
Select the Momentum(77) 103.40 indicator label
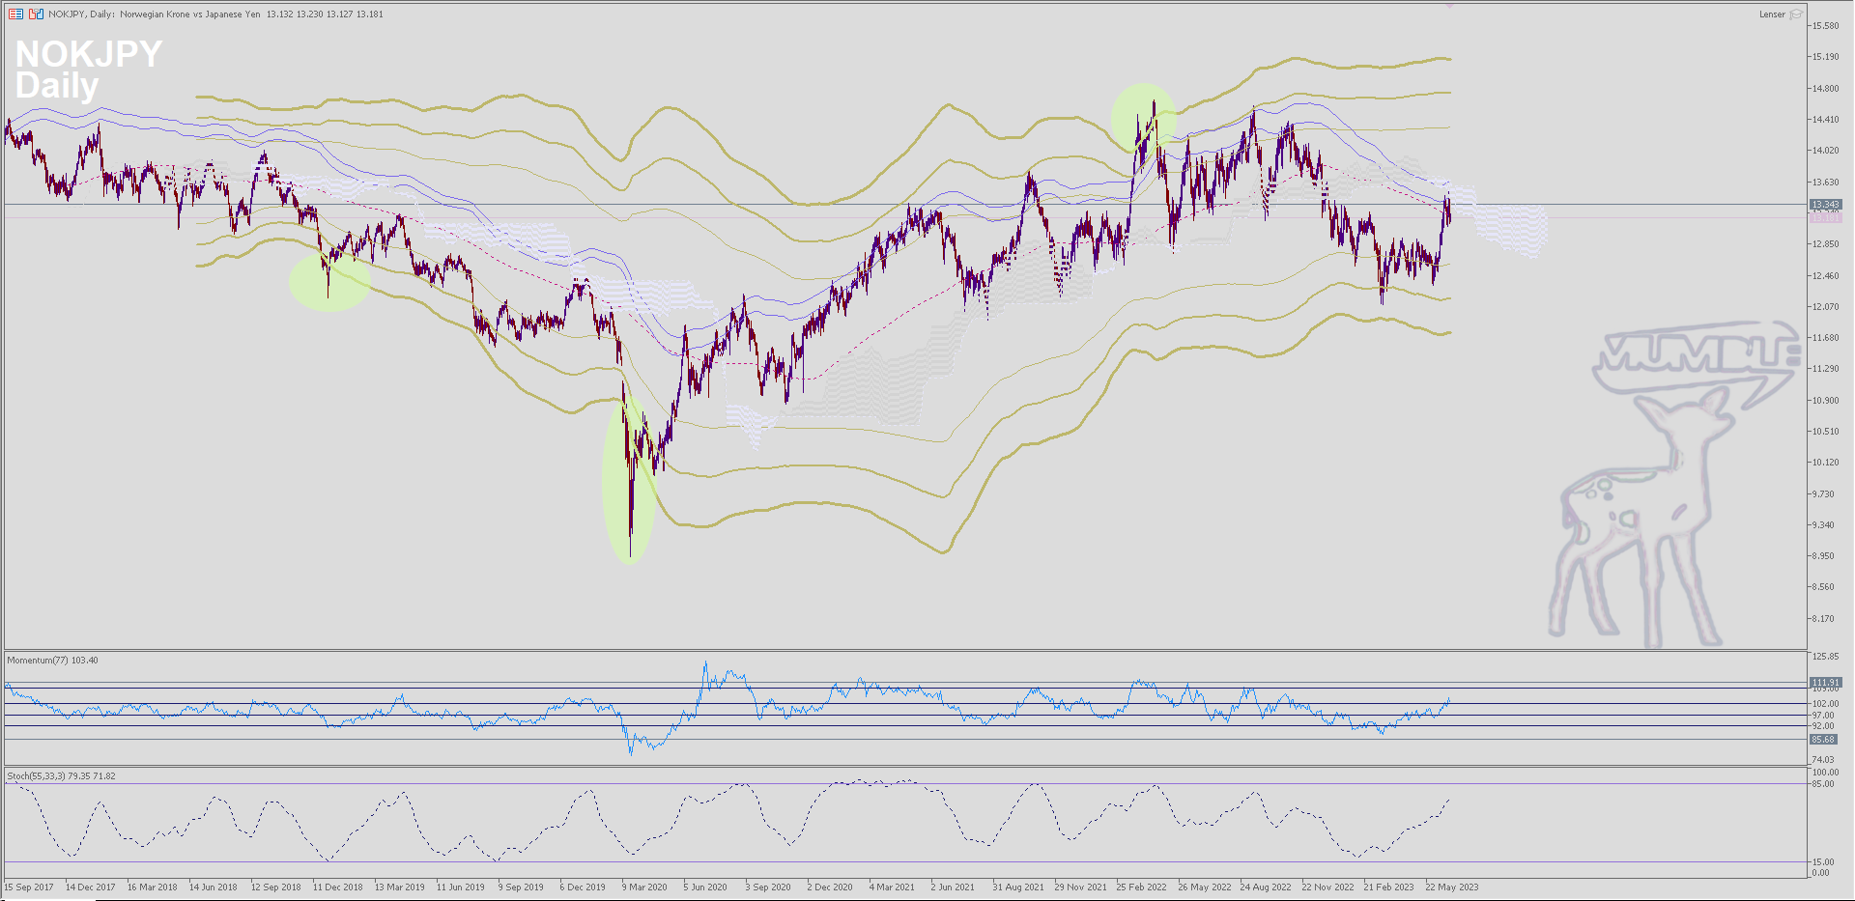(x=52, y=661)
